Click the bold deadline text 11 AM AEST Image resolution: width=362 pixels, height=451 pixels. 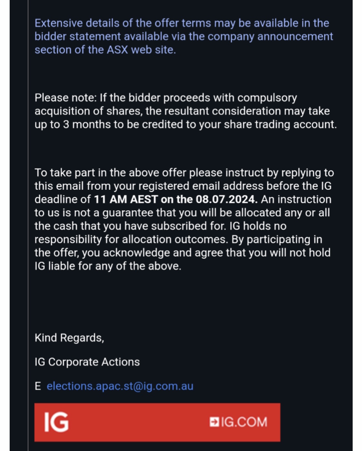point(126,199)
